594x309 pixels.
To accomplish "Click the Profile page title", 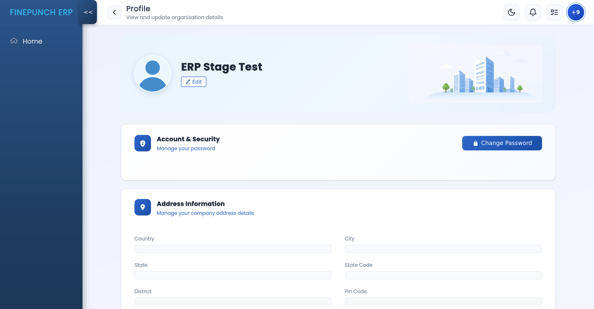I will point(138,9).
